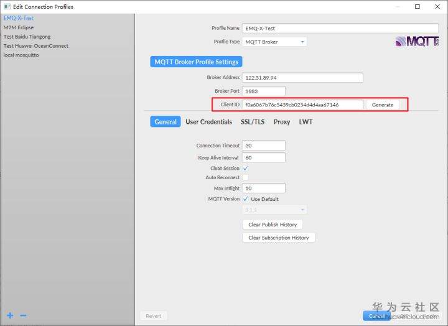
Task: Click the Broker Address field
Action: pos(302,78)
